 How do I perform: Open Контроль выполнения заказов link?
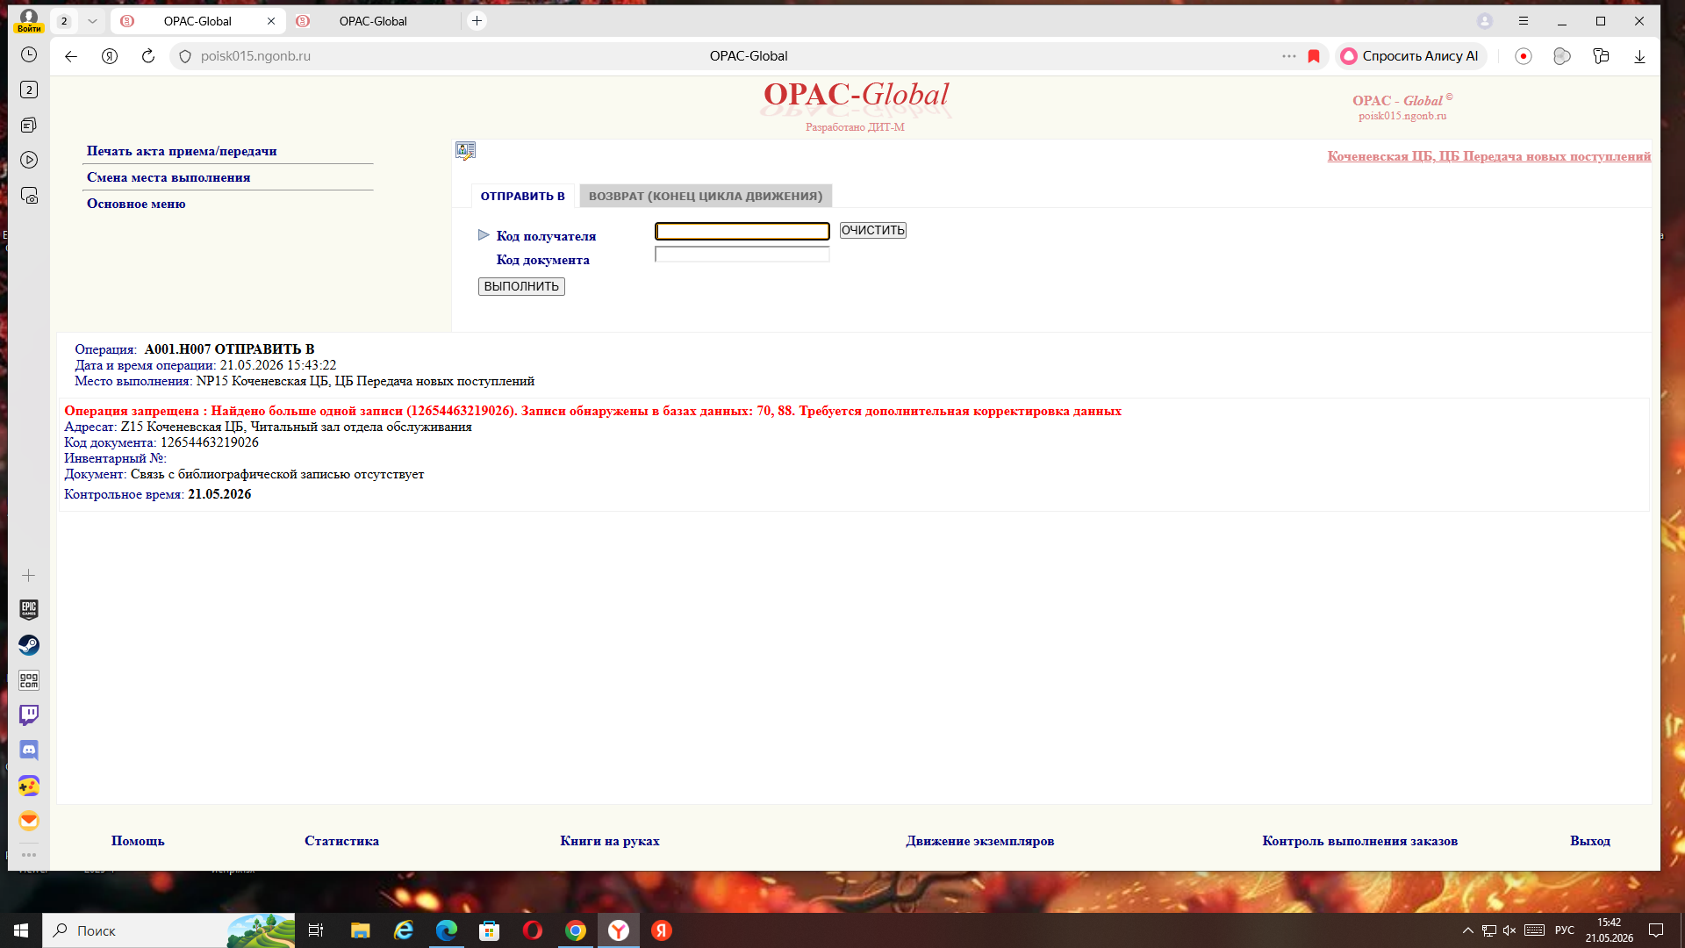click(x=1359, y=841)
